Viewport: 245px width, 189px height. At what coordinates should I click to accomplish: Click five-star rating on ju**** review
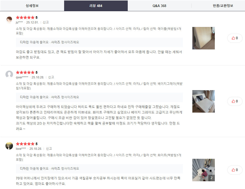(25, 17)
